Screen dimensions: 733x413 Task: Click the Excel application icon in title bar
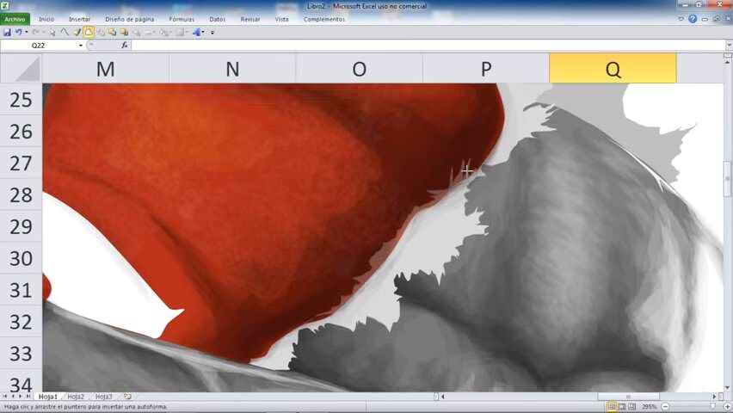coord(4,6)
